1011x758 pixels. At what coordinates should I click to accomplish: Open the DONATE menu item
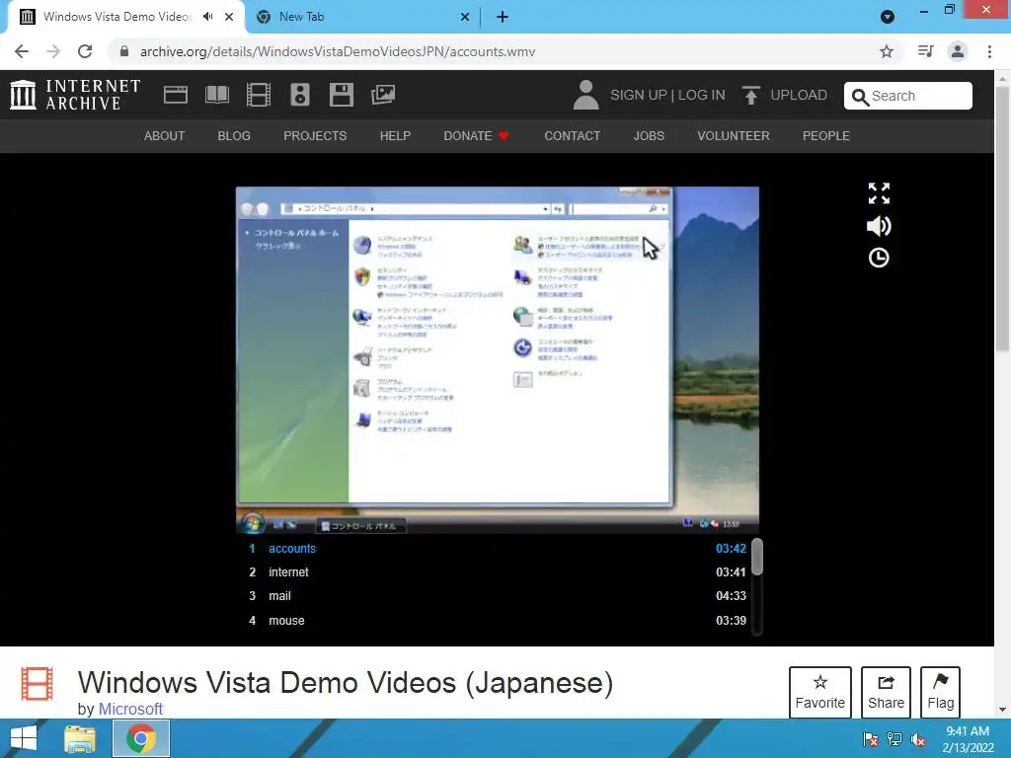[477, 136]
